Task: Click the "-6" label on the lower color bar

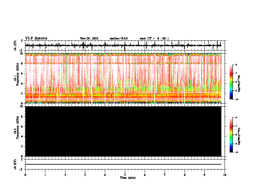Action: point(236,118)
